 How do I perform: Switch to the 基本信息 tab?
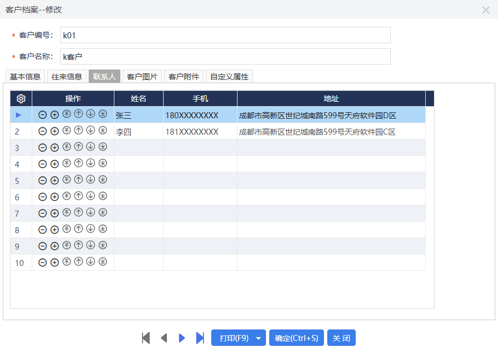click(x=25, y=77)
